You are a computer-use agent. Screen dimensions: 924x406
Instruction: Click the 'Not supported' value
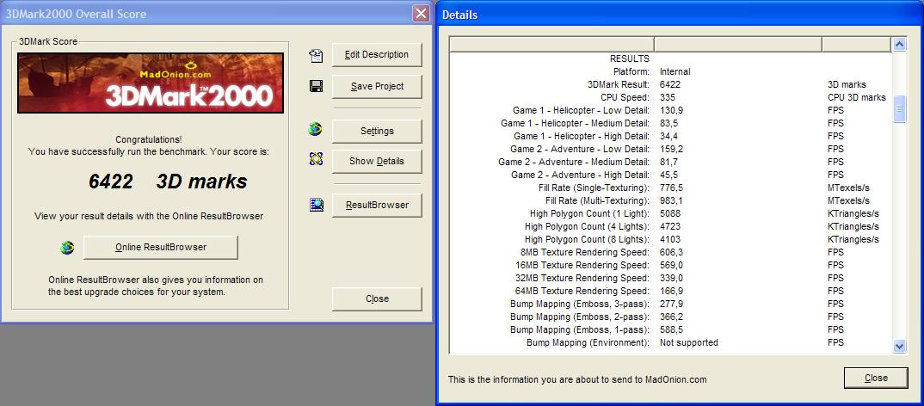click(689, 343)
